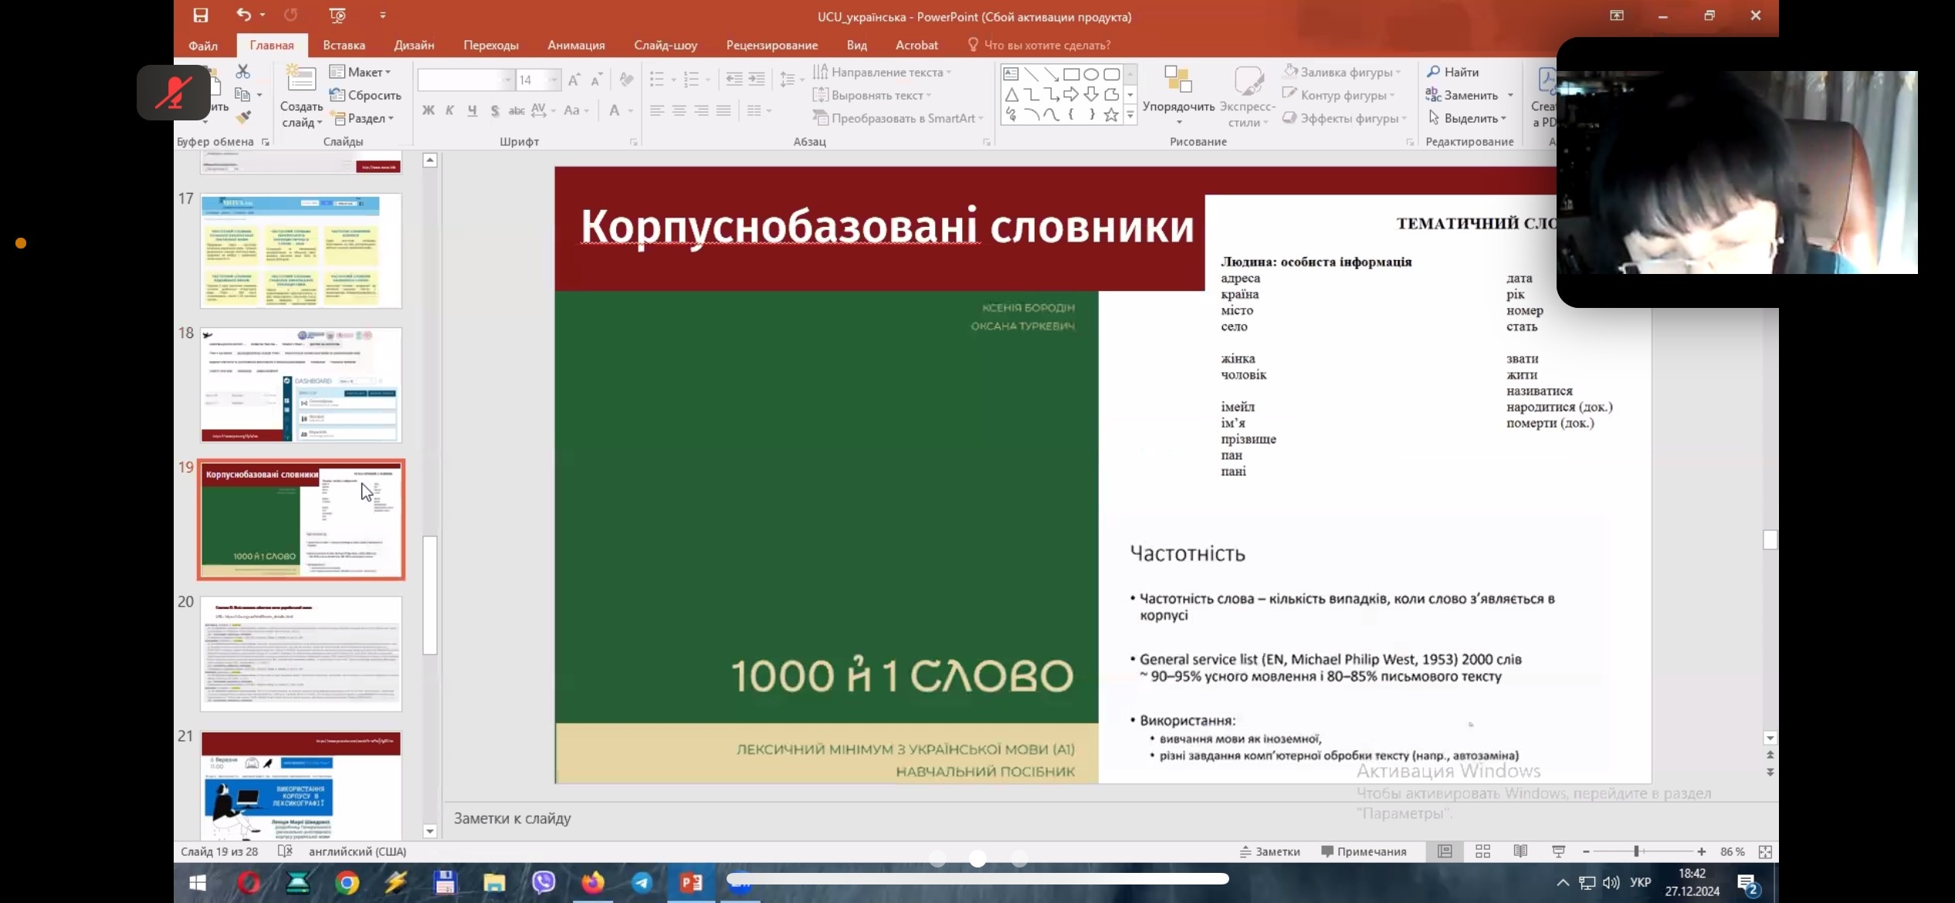Toggle italic К formatting
The height and width of the screenshot is (903, 1955).
tap(449, 110)
